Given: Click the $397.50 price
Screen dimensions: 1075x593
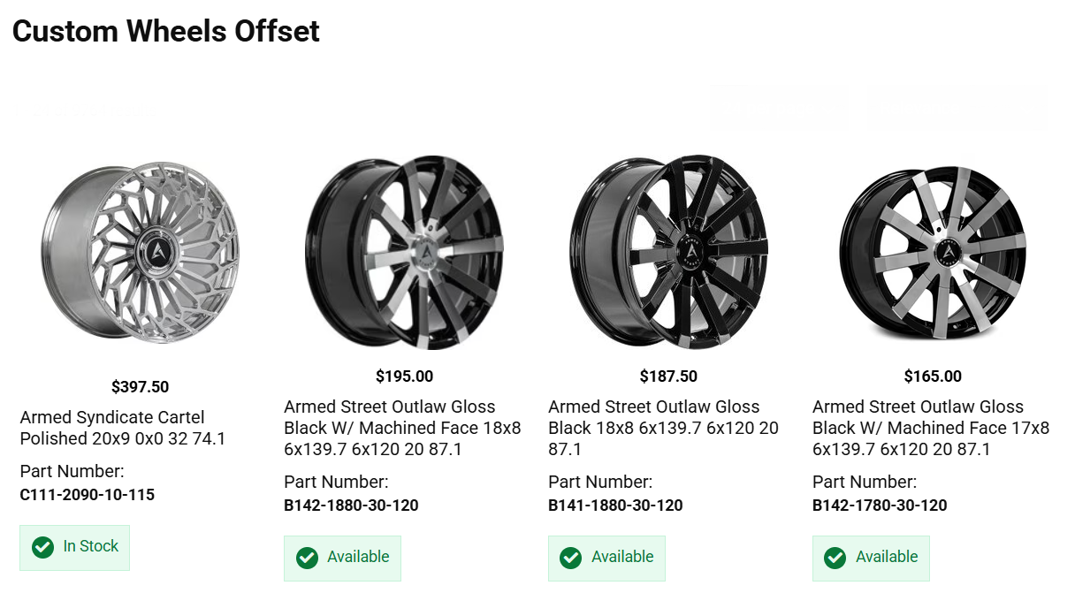Looking at the screenshot, I should (140, 387).
